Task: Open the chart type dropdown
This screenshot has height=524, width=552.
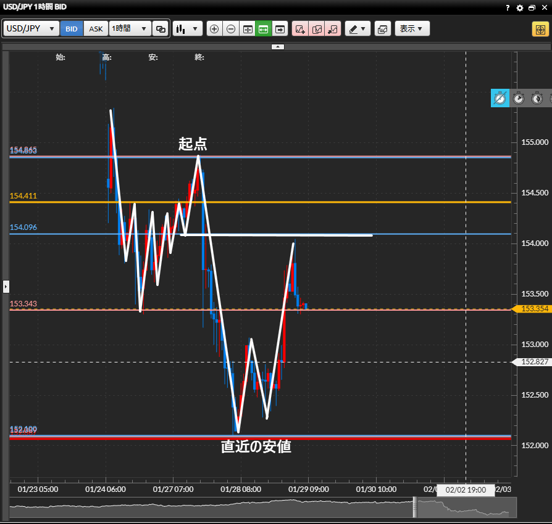Action: (x=188, y=29)
